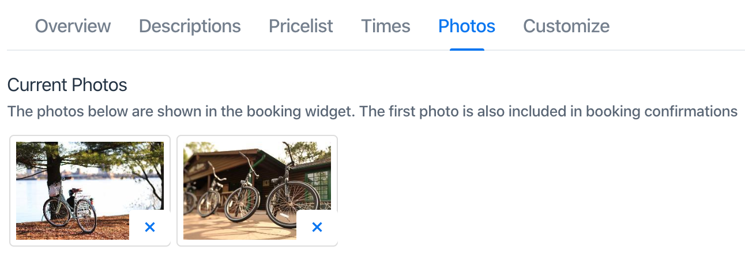
Task: Click the active Photos tab
Action: click(466, 26)
